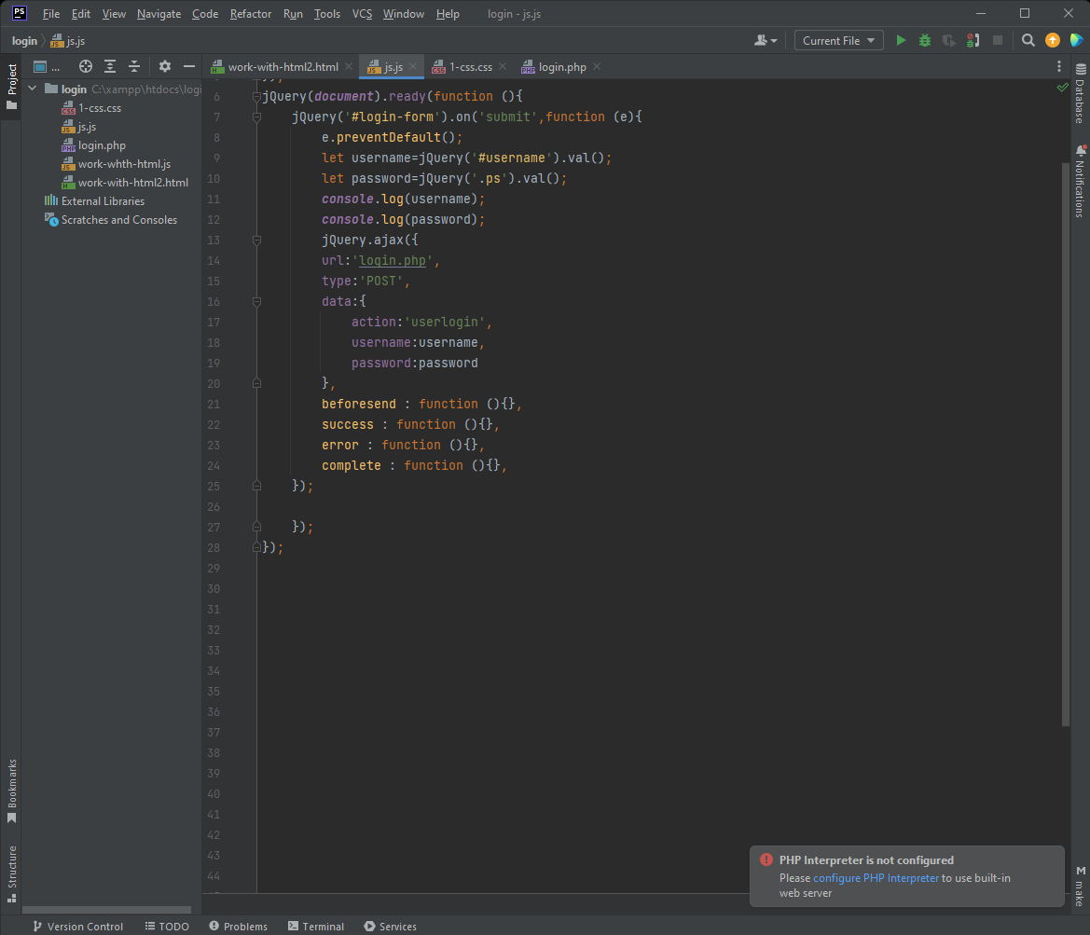The height and width of the screenshot is (935, 1090).
Task: Open the Refactor menu
Action: (250, 14)
